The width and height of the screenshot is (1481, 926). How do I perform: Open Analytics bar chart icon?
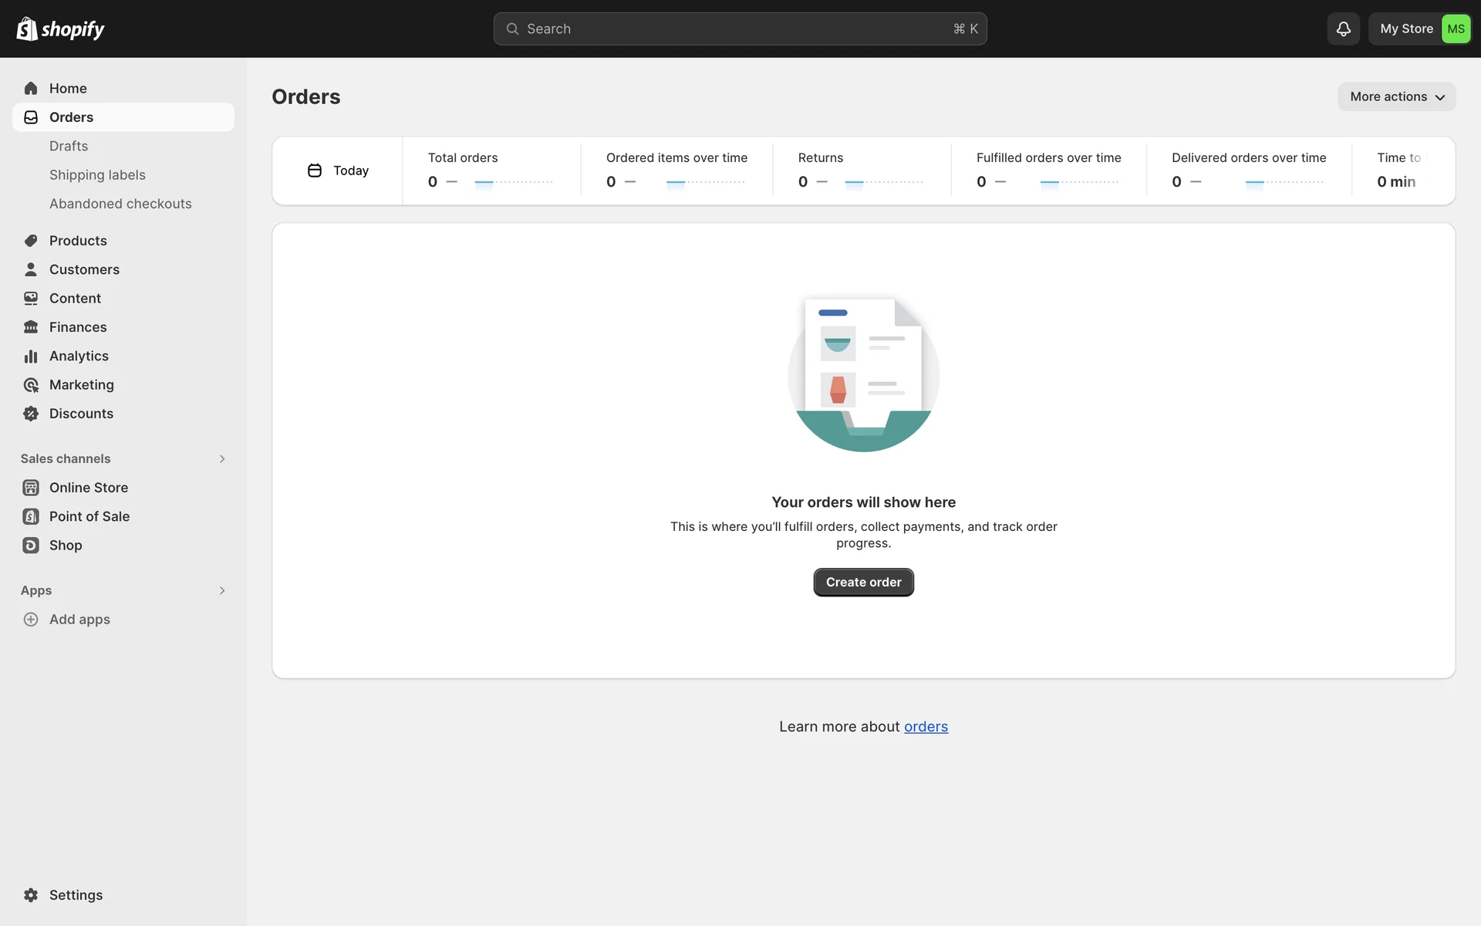(x=31, y=356)
